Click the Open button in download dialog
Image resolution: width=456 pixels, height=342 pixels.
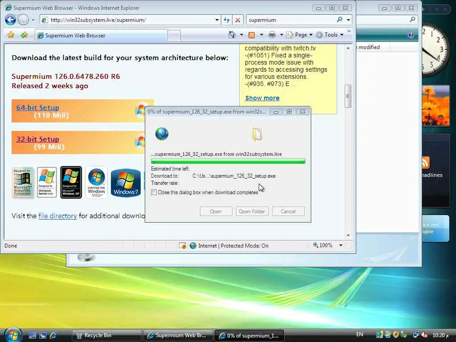click(216, 212)
